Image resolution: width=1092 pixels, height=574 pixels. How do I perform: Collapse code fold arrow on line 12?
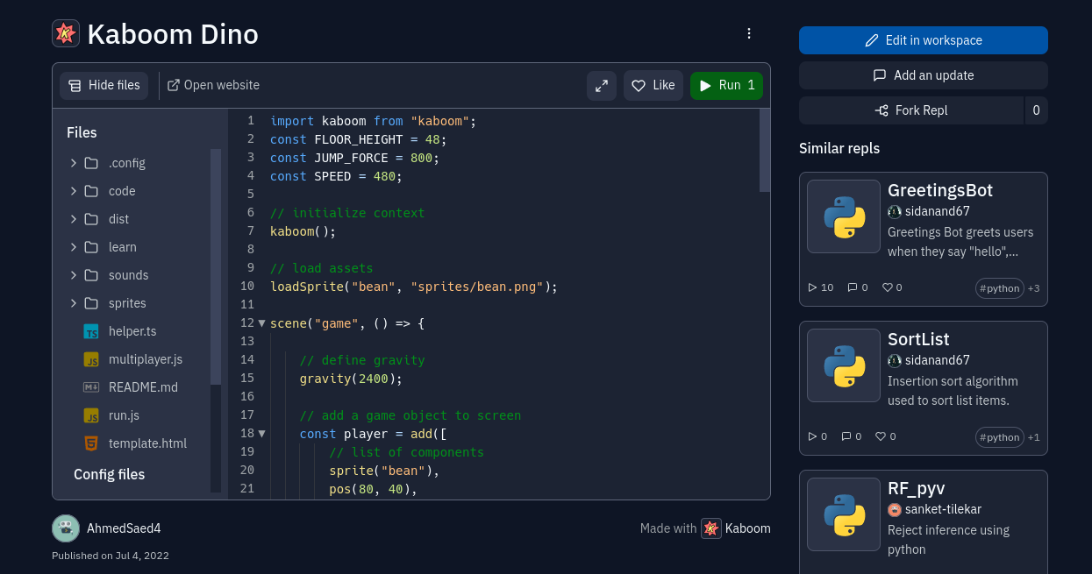[261, 323]
